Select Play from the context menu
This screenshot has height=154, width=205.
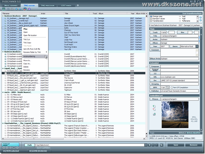(25, 29)
